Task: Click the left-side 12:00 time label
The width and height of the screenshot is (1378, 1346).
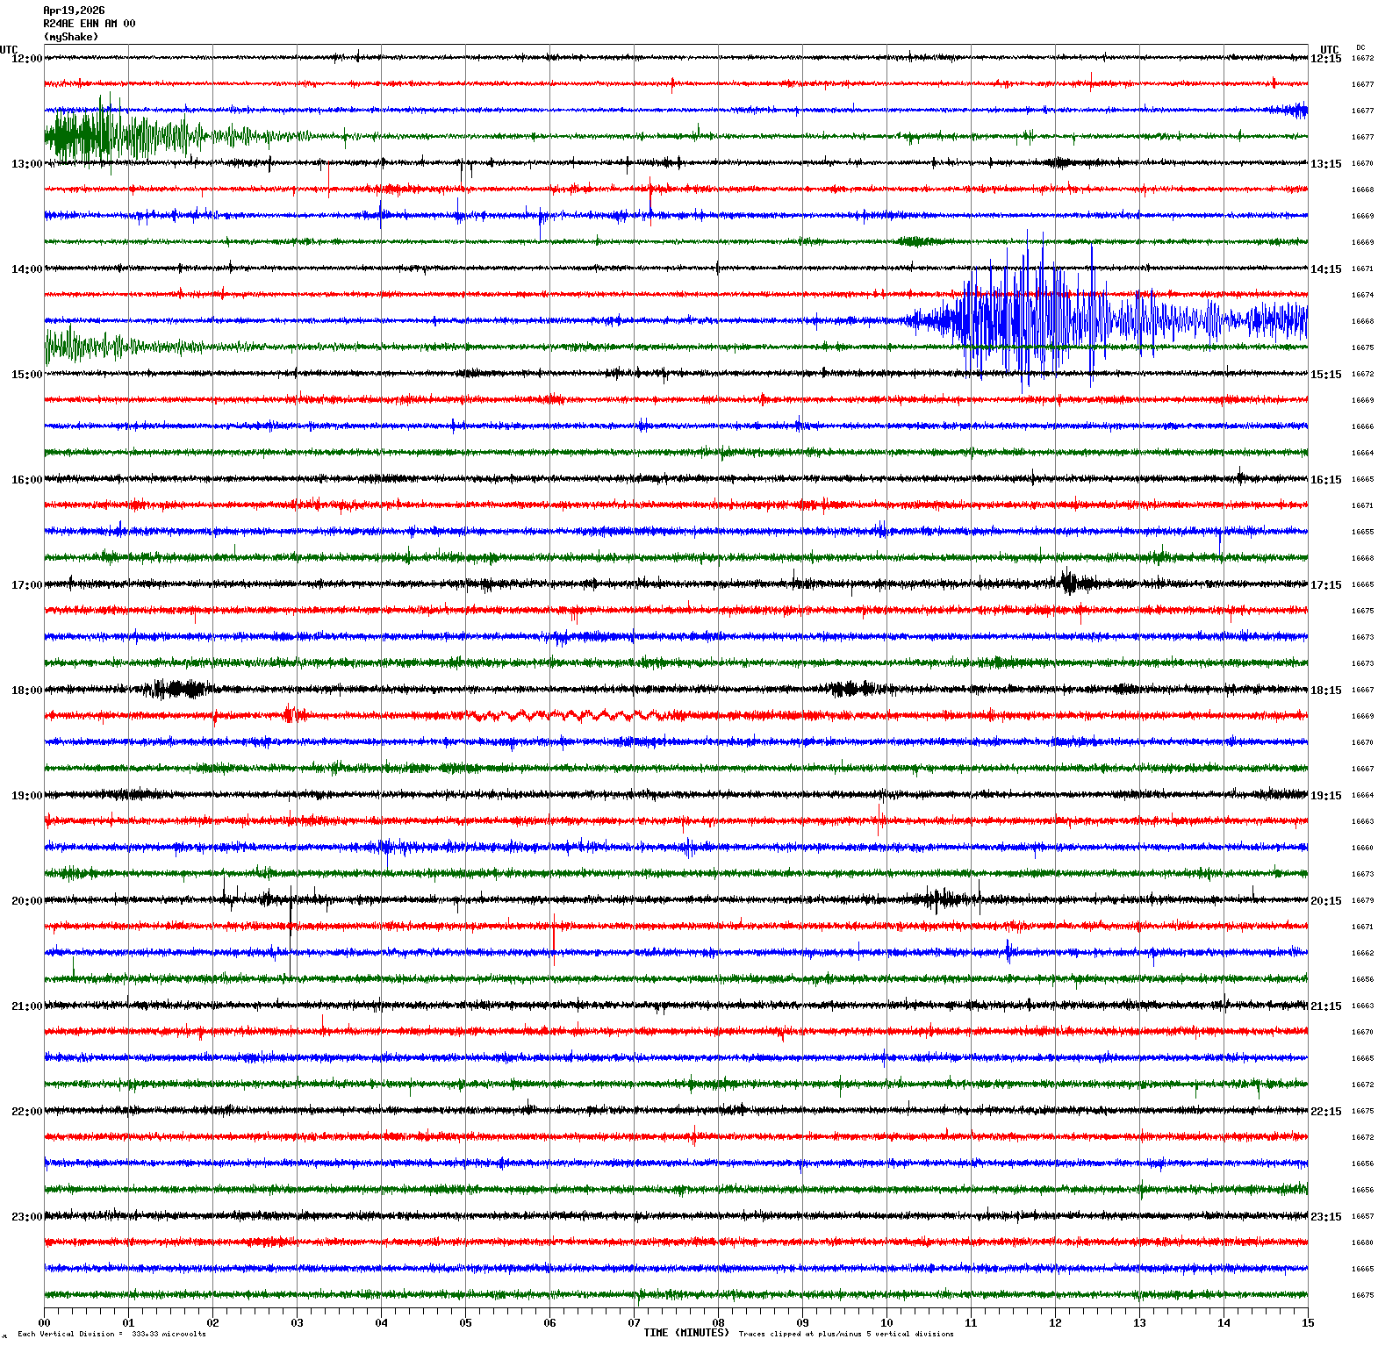Action: pos(26,59)
